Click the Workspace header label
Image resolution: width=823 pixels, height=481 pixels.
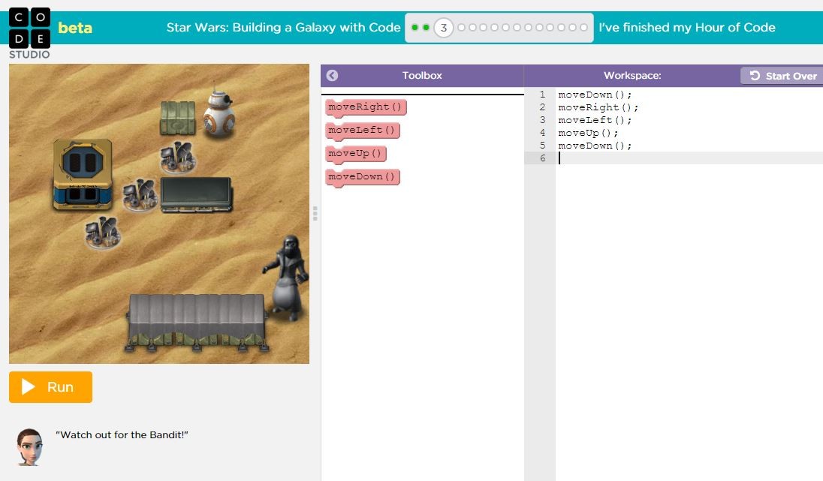coord(632,76)
